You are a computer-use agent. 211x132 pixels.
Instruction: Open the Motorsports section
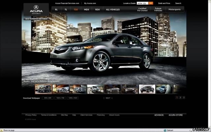[x=174, y=10]
